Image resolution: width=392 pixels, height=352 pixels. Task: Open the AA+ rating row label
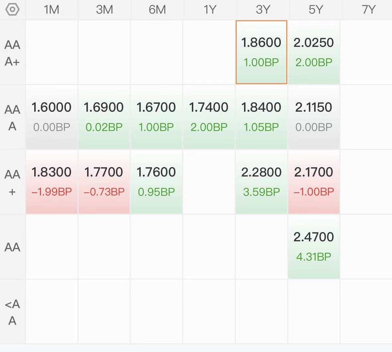point(12,182)
